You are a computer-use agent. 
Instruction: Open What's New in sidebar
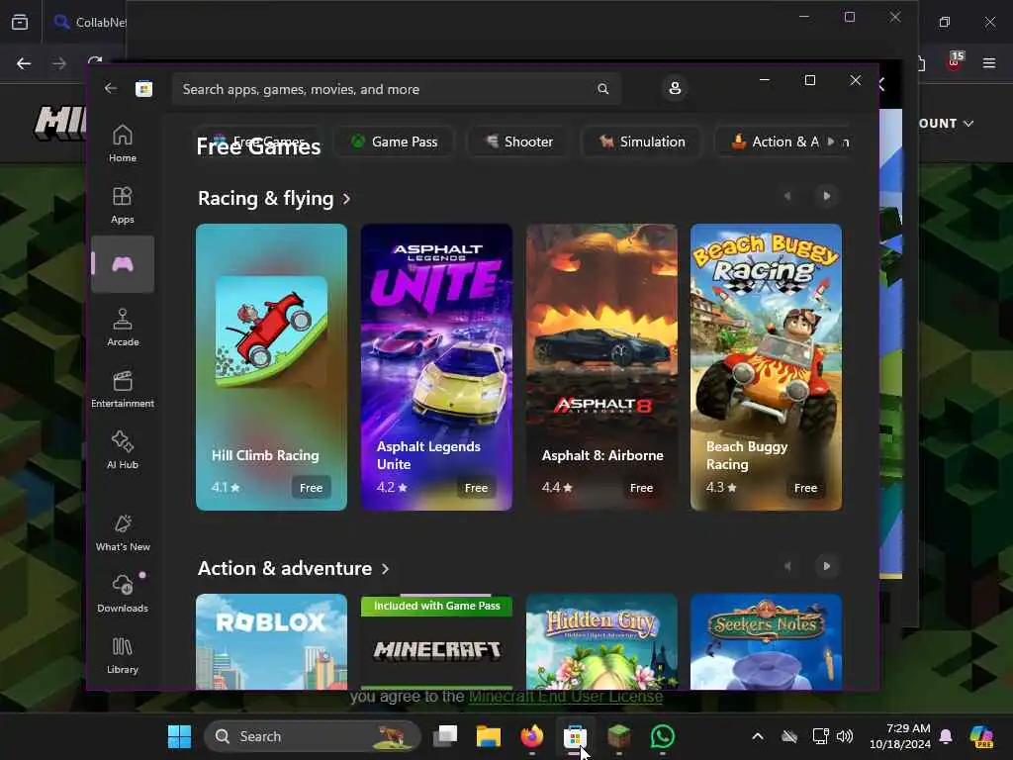pos(122,533)
